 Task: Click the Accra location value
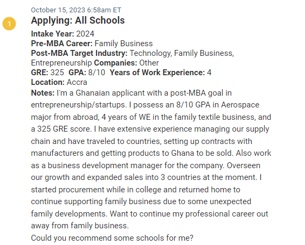(x=77, y=82)
